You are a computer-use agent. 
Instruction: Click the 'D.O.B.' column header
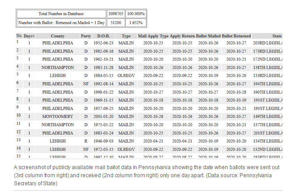pos(103,36)
